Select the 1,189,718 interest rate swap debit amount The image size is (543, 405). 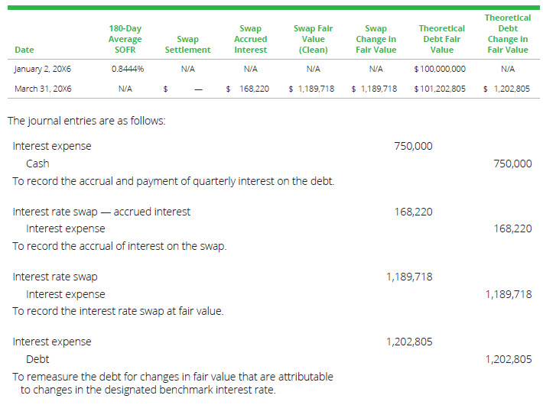409,277
